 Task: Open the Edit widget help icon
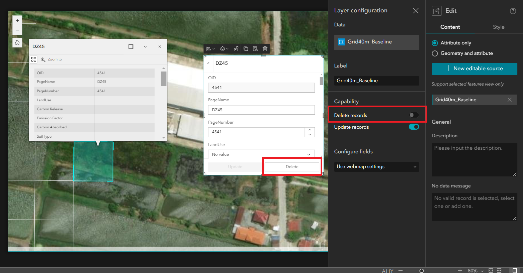[513, 11]
